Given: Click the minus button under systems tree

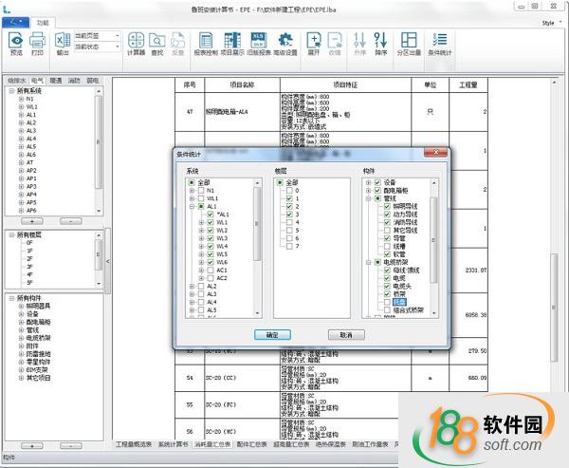Looking at the screenshot, I should (x=71, y=221).
